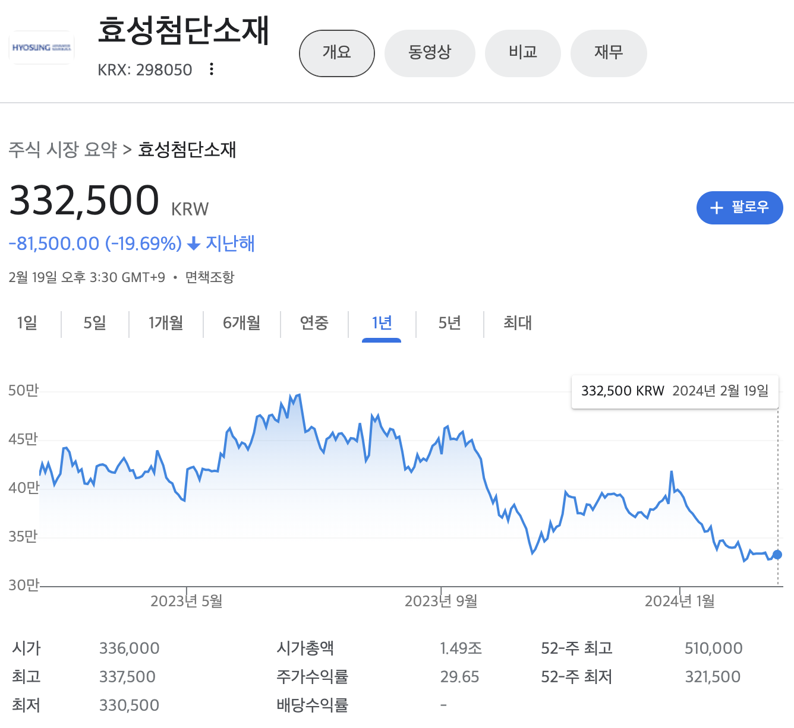Select the 1년 chart range

382,323
